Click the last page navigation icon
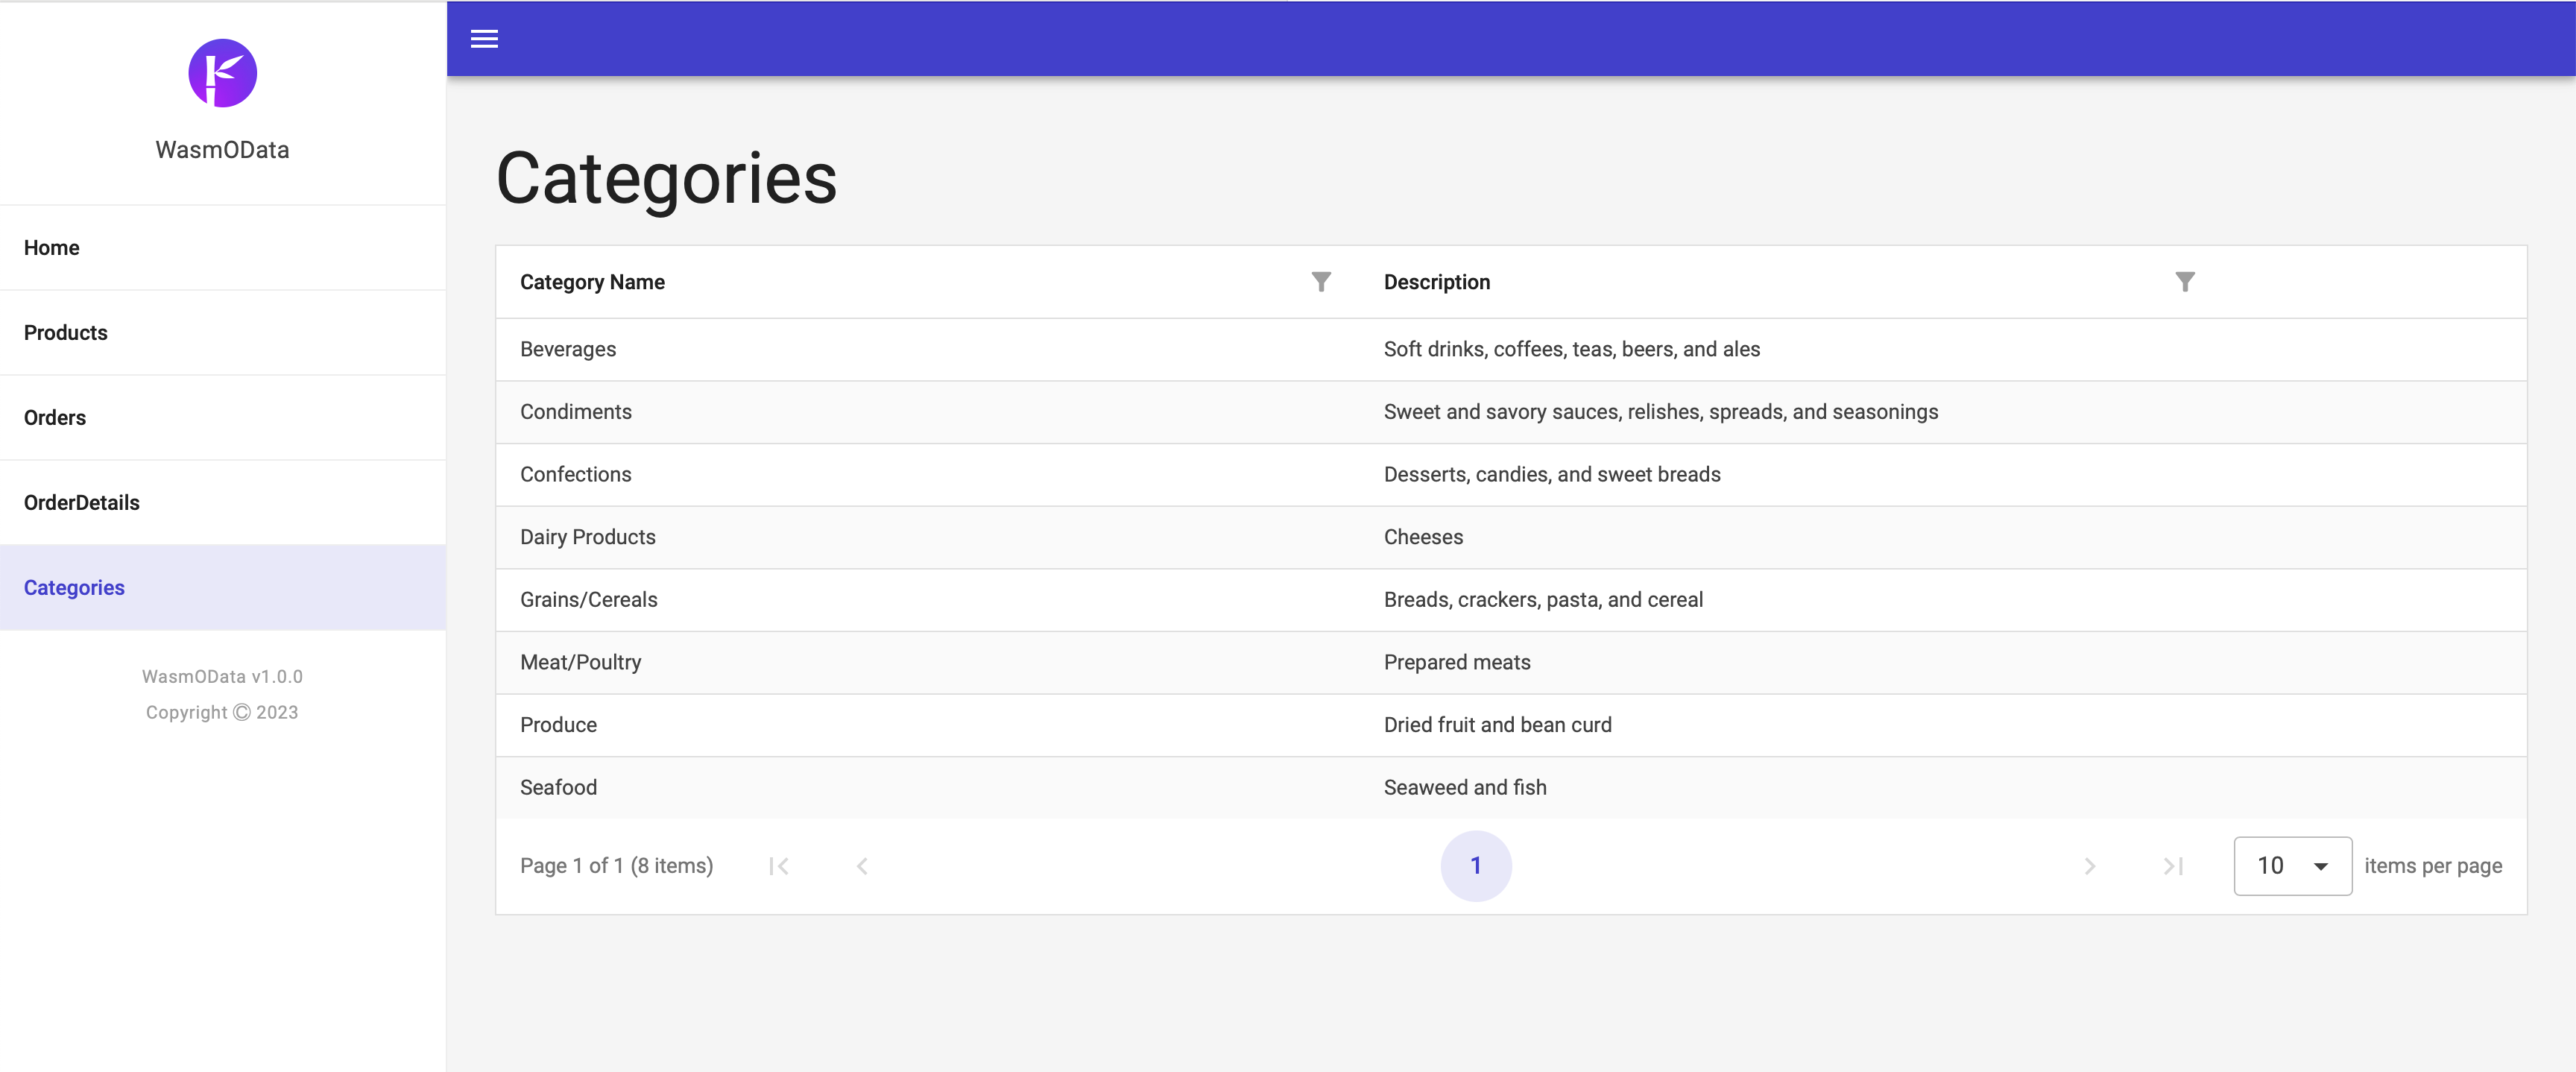The height and width of the screenshot is (1072, 2576). click(2172, 863)
